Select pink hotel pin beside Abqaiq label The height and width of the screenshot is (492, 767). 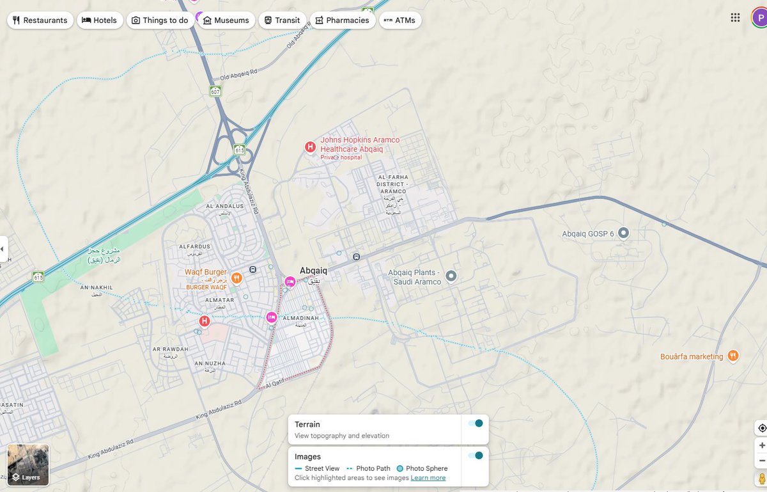tap(290, 282)
